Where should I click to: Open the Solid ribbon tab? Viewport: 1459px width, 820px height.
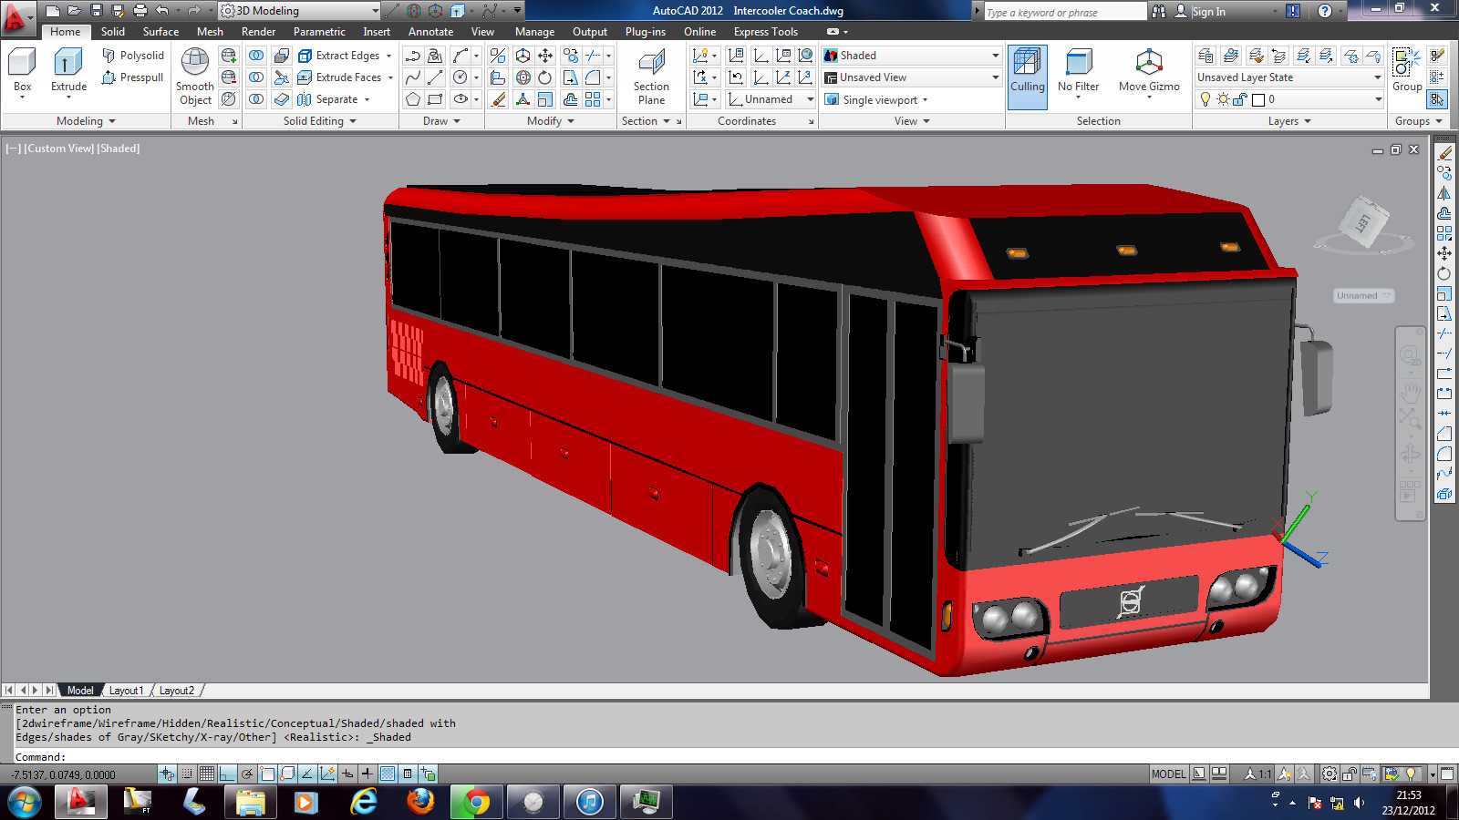(x=113, y=32)
